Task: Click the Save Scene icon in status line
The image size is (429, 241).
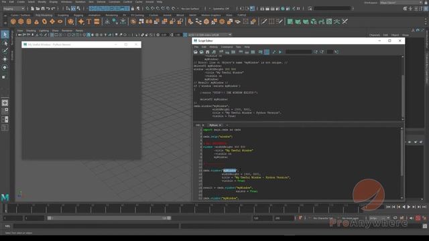Action: (x=43, y=9)
